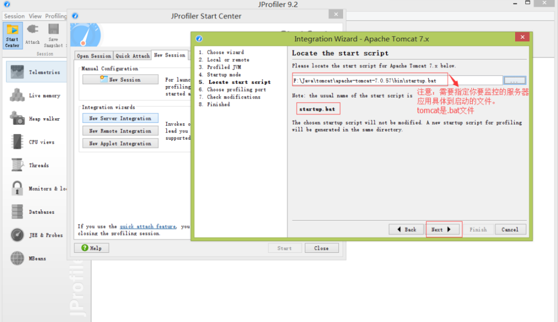The width and height of the screenshot is (558, 322).
Task: Maximize the main JProfiler window
Action: tap(528, 3)
